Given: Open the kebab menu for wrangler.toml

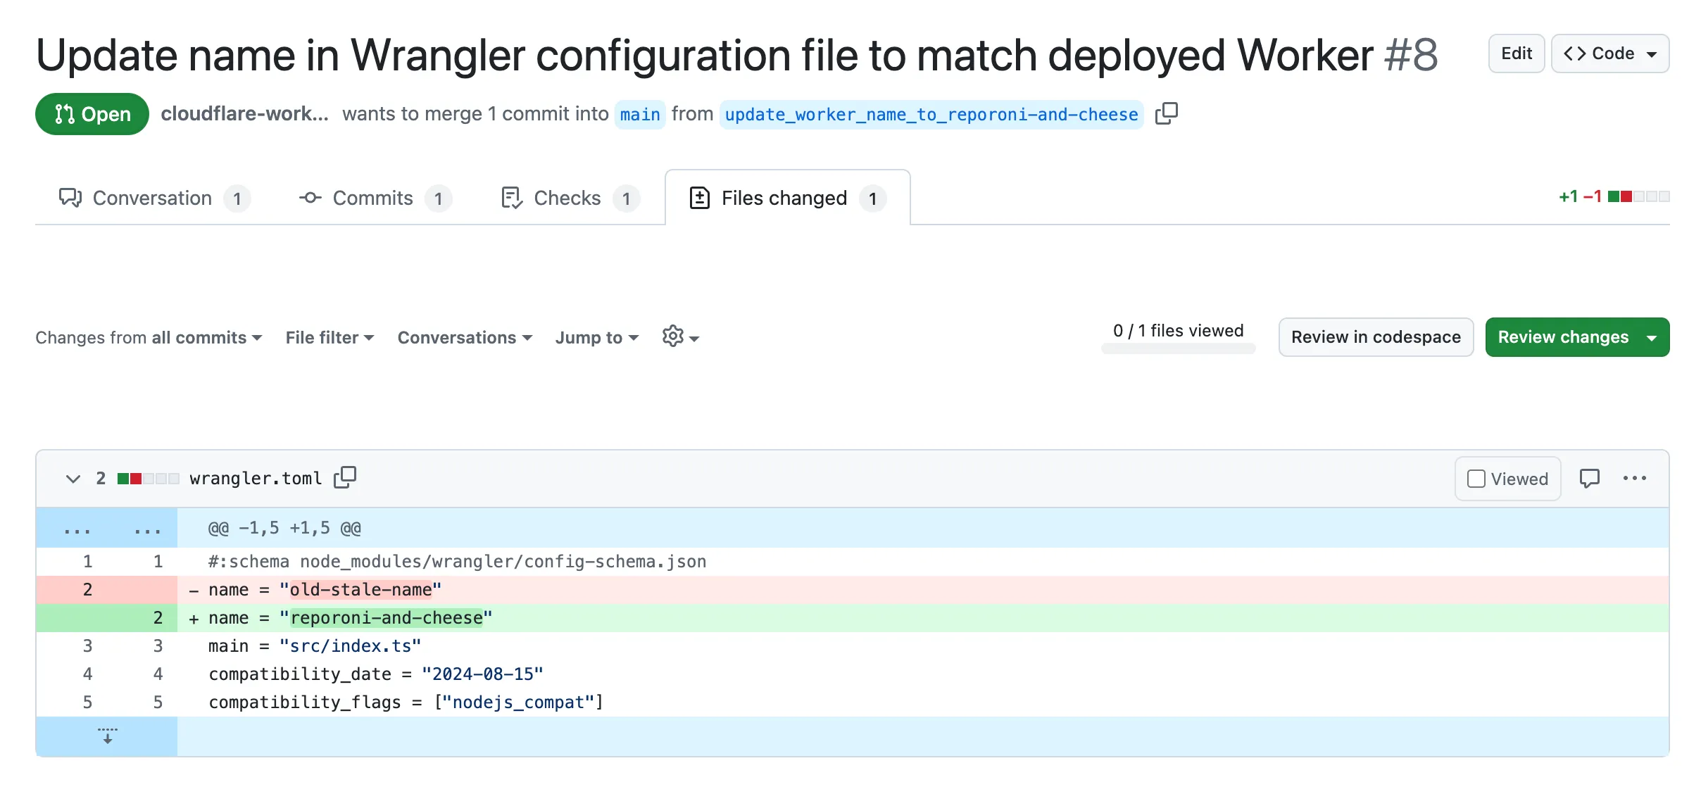Looking at the screenshot, I should [x=1635, y=478].
